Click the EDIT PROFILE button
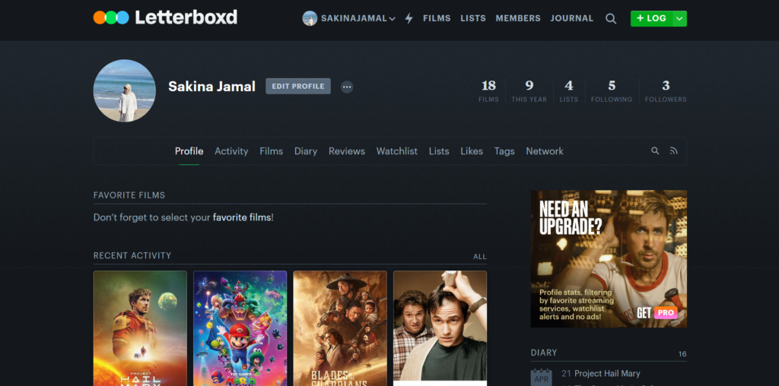The height and width of the screenshot is (386, 779). coord(298,86)
